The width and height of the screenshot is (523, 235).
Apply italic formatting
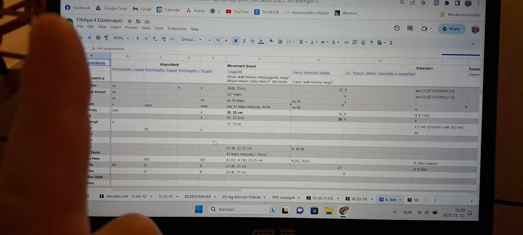[244, 41]
